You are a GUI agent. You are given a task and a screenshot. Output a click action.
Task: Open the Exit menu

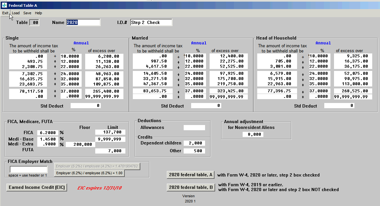click(x=5, y=13)
